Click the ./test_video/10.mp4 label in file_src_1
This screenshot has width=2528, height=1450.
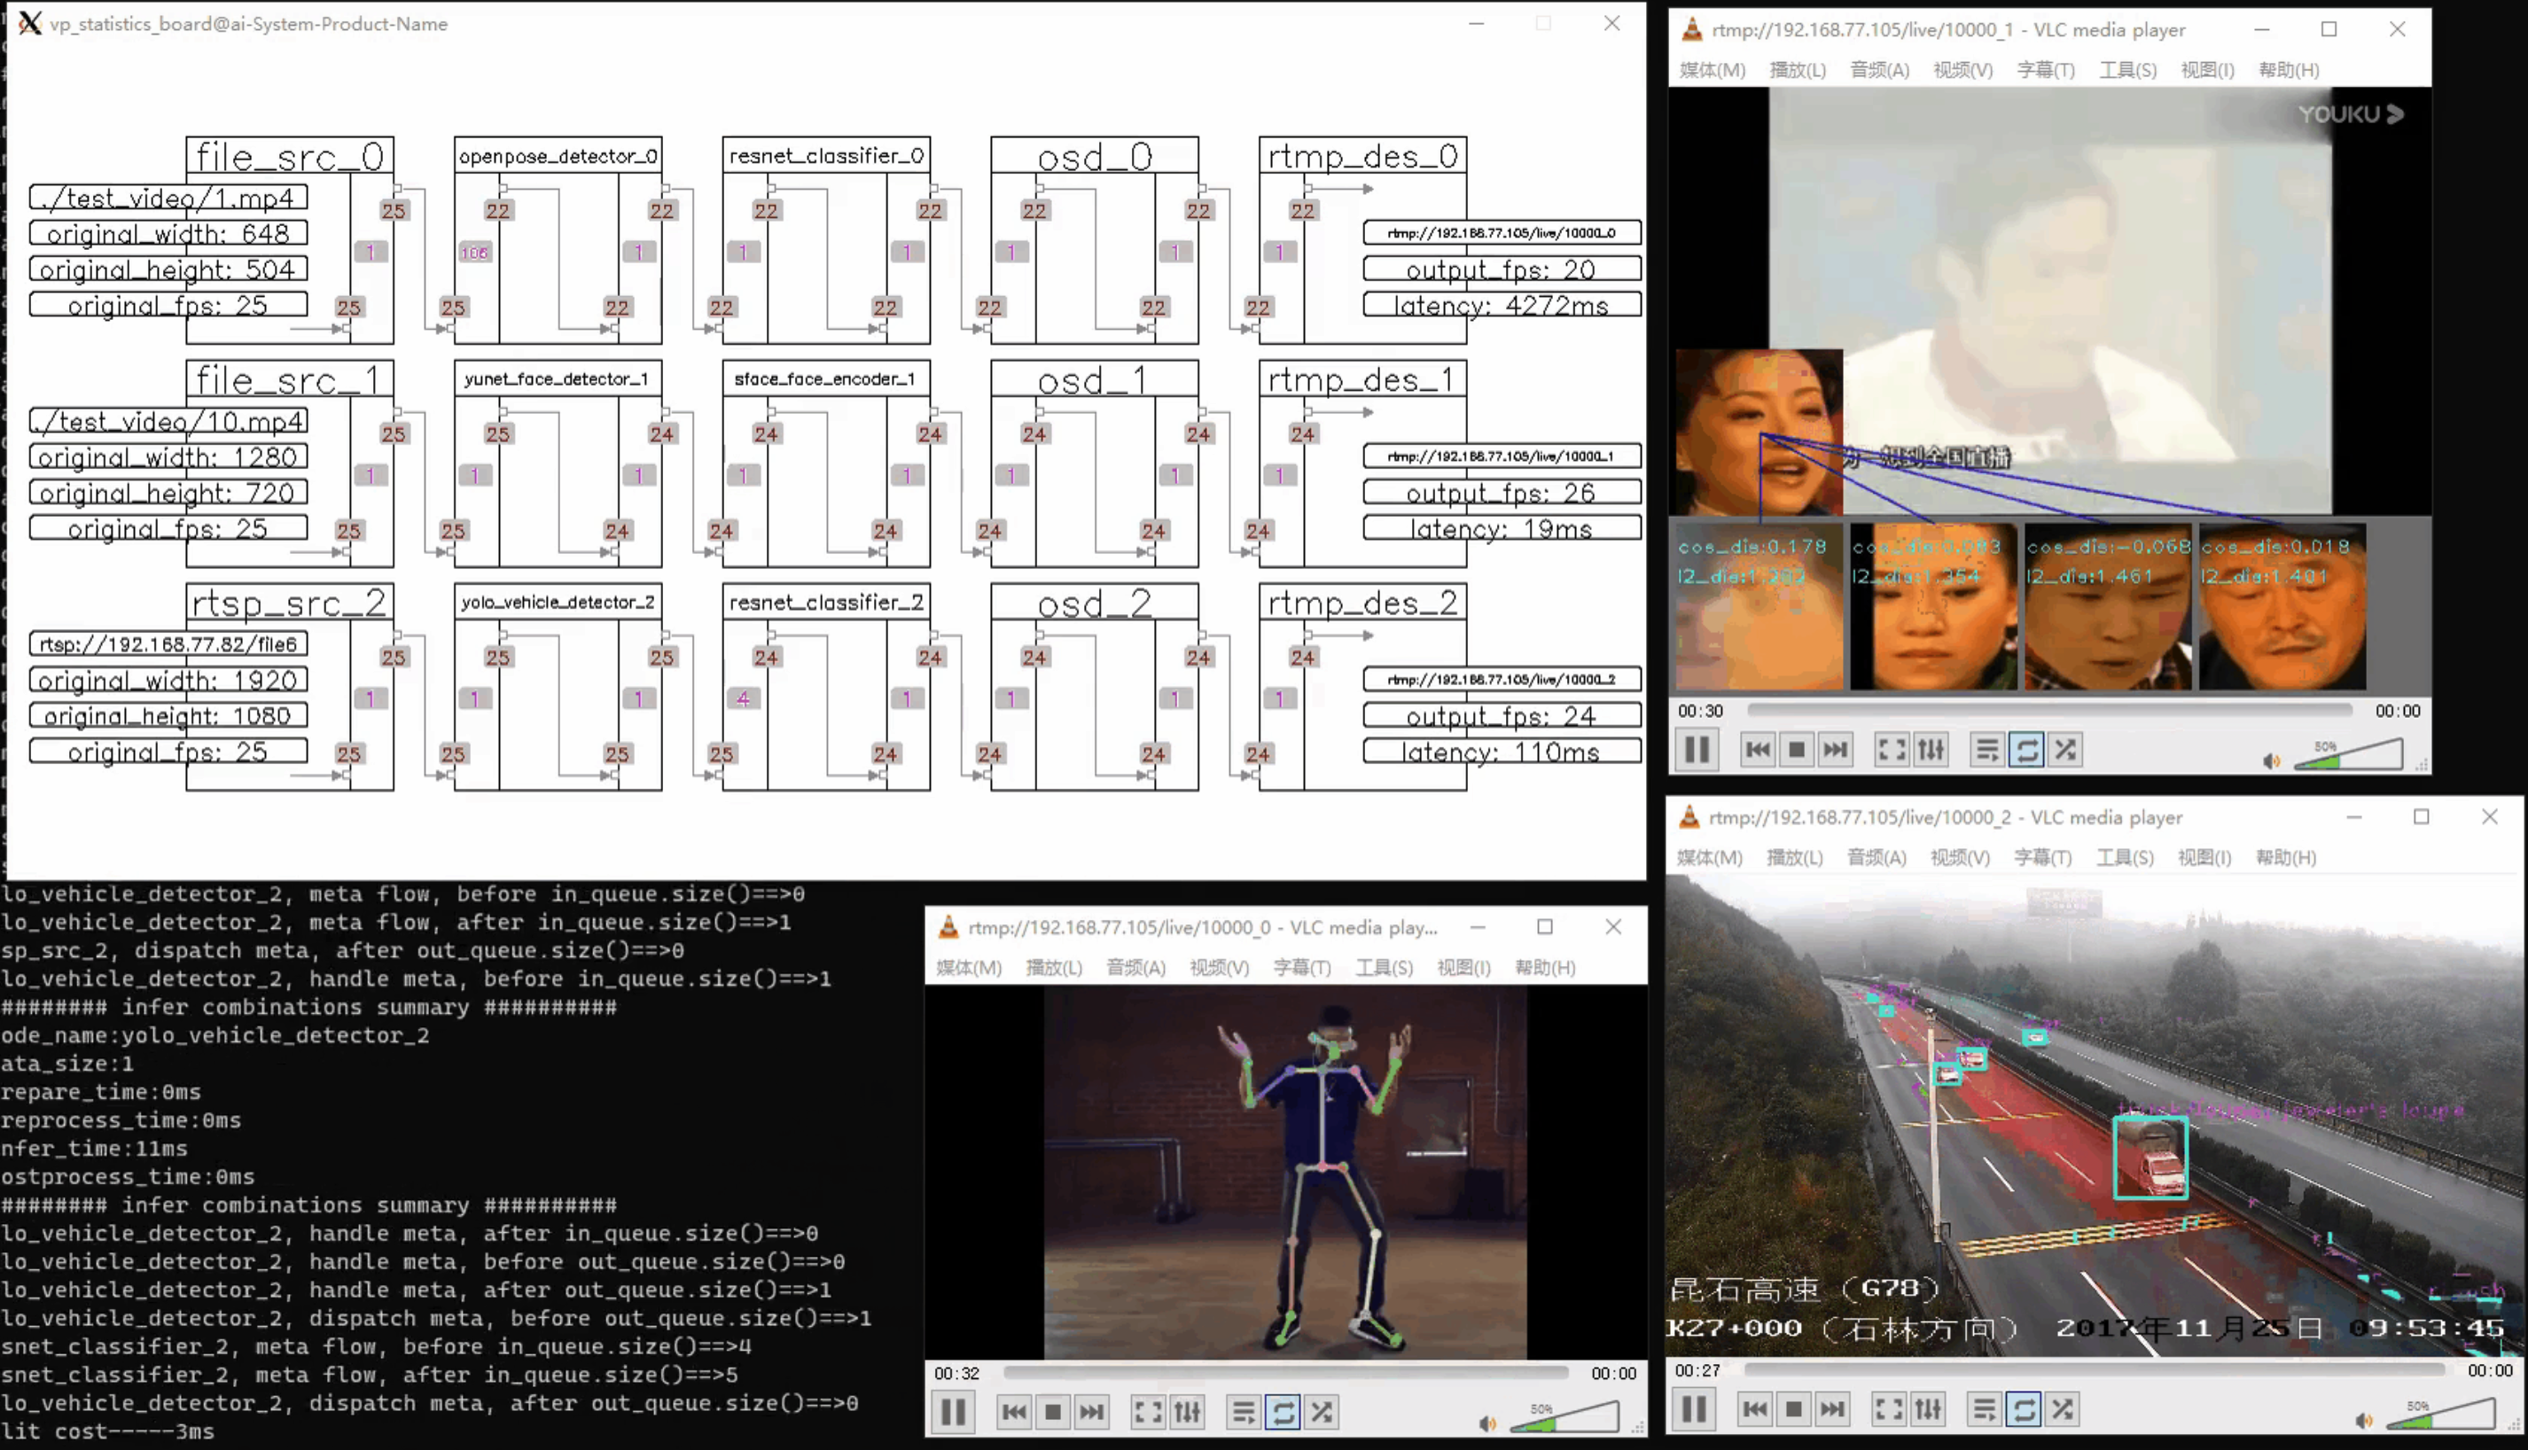tap(168, 421)
